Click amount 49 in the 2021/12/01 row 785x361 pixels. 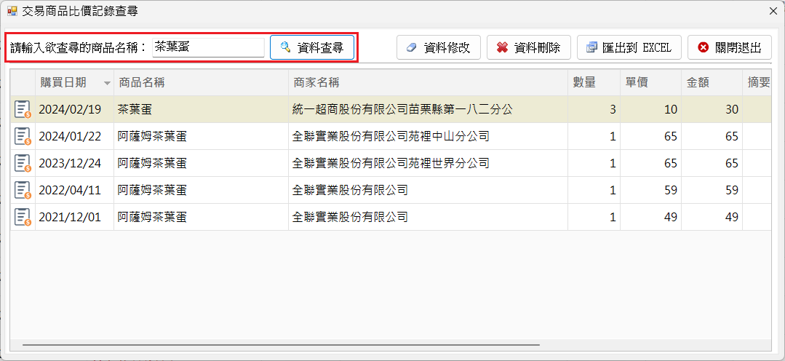pos(712,218)
